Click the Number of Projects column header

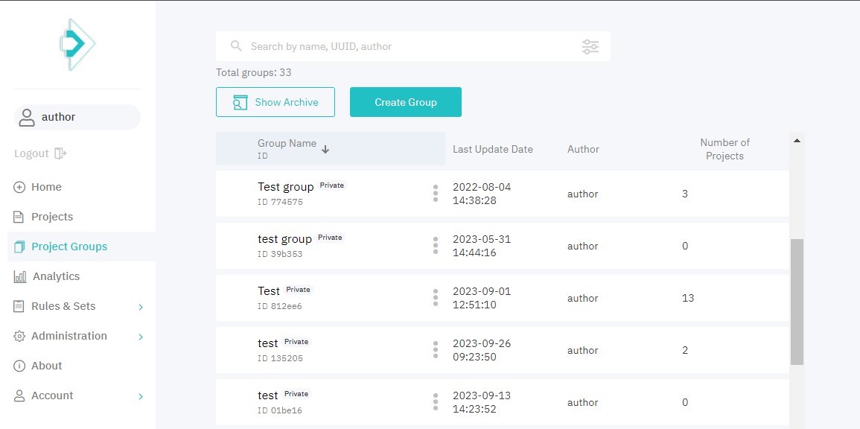(724, 149)
